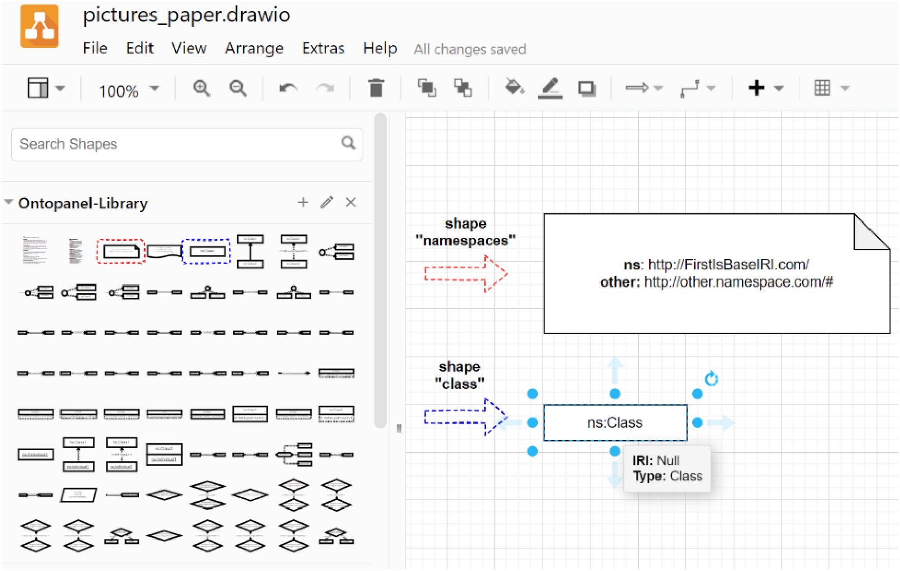This screenshot has height=571, width=900.
Task: Click the rotate handle of ns:Class shape
Action: [711, 378]
